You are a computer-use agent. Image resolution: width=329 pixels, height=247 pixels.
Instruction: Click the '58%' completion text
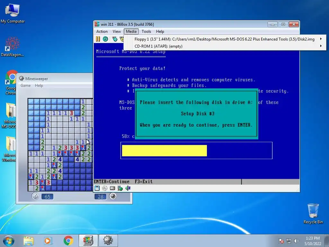pyautogui.click(x=126, y=136)
